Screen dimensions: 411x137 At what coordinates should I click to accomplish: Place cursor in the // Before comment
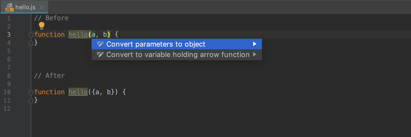51,18
